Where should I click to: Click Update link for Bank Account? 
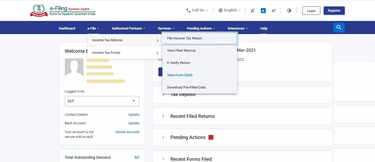[134, 123]
